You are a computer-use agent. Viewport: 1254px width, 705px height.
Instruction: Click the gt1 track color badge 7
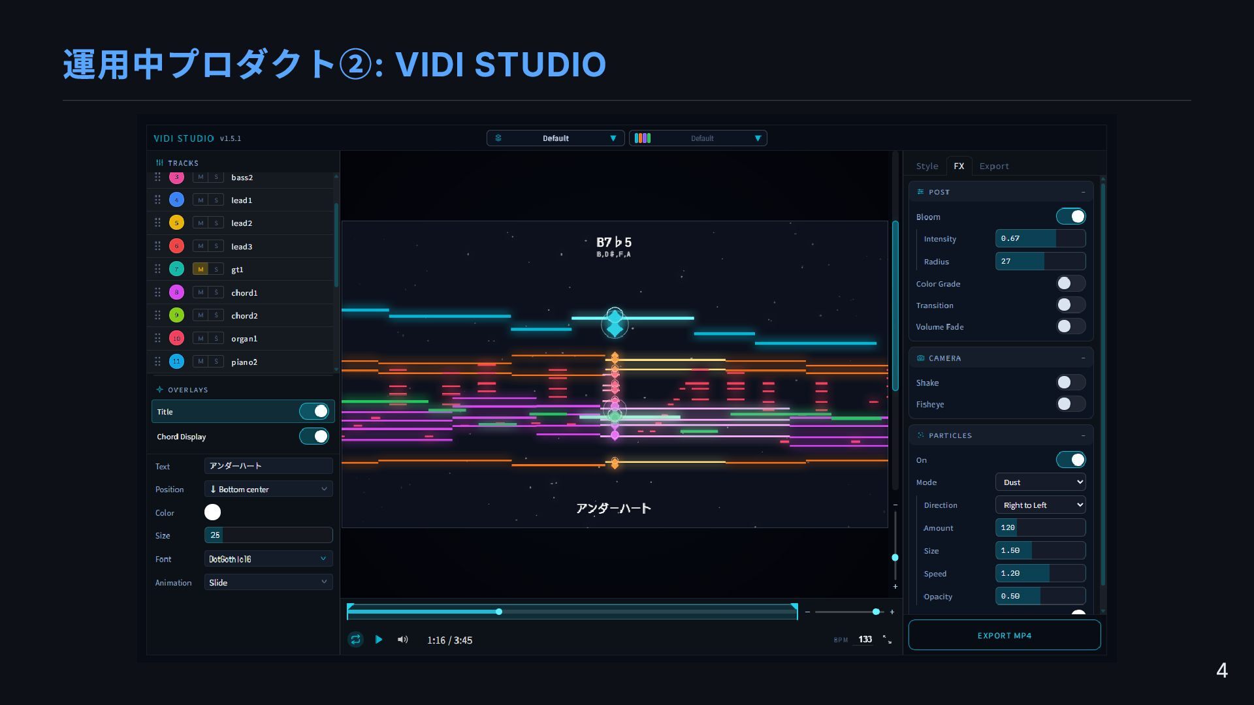176,269
